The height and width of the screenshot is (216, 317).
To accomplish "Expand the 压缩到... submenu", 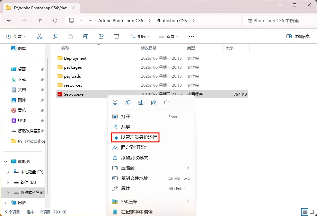I will point(188,168).
